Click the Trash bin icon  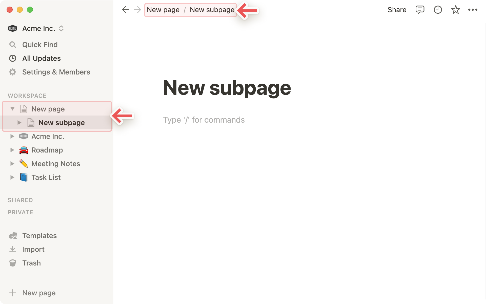13,263
